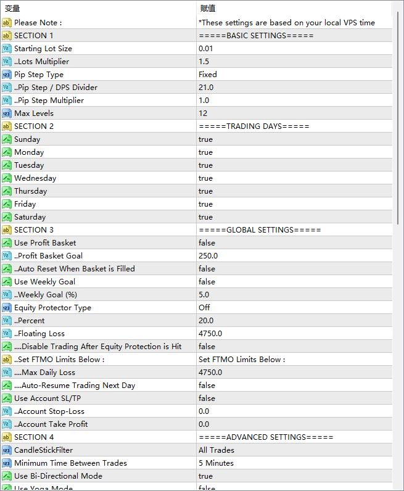Click the icon beside ..Profit Basket Goal

click(7, 256)
